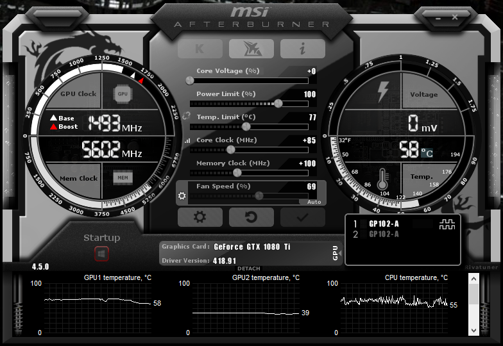Click the DETACH monitor button

click(249, 268)
